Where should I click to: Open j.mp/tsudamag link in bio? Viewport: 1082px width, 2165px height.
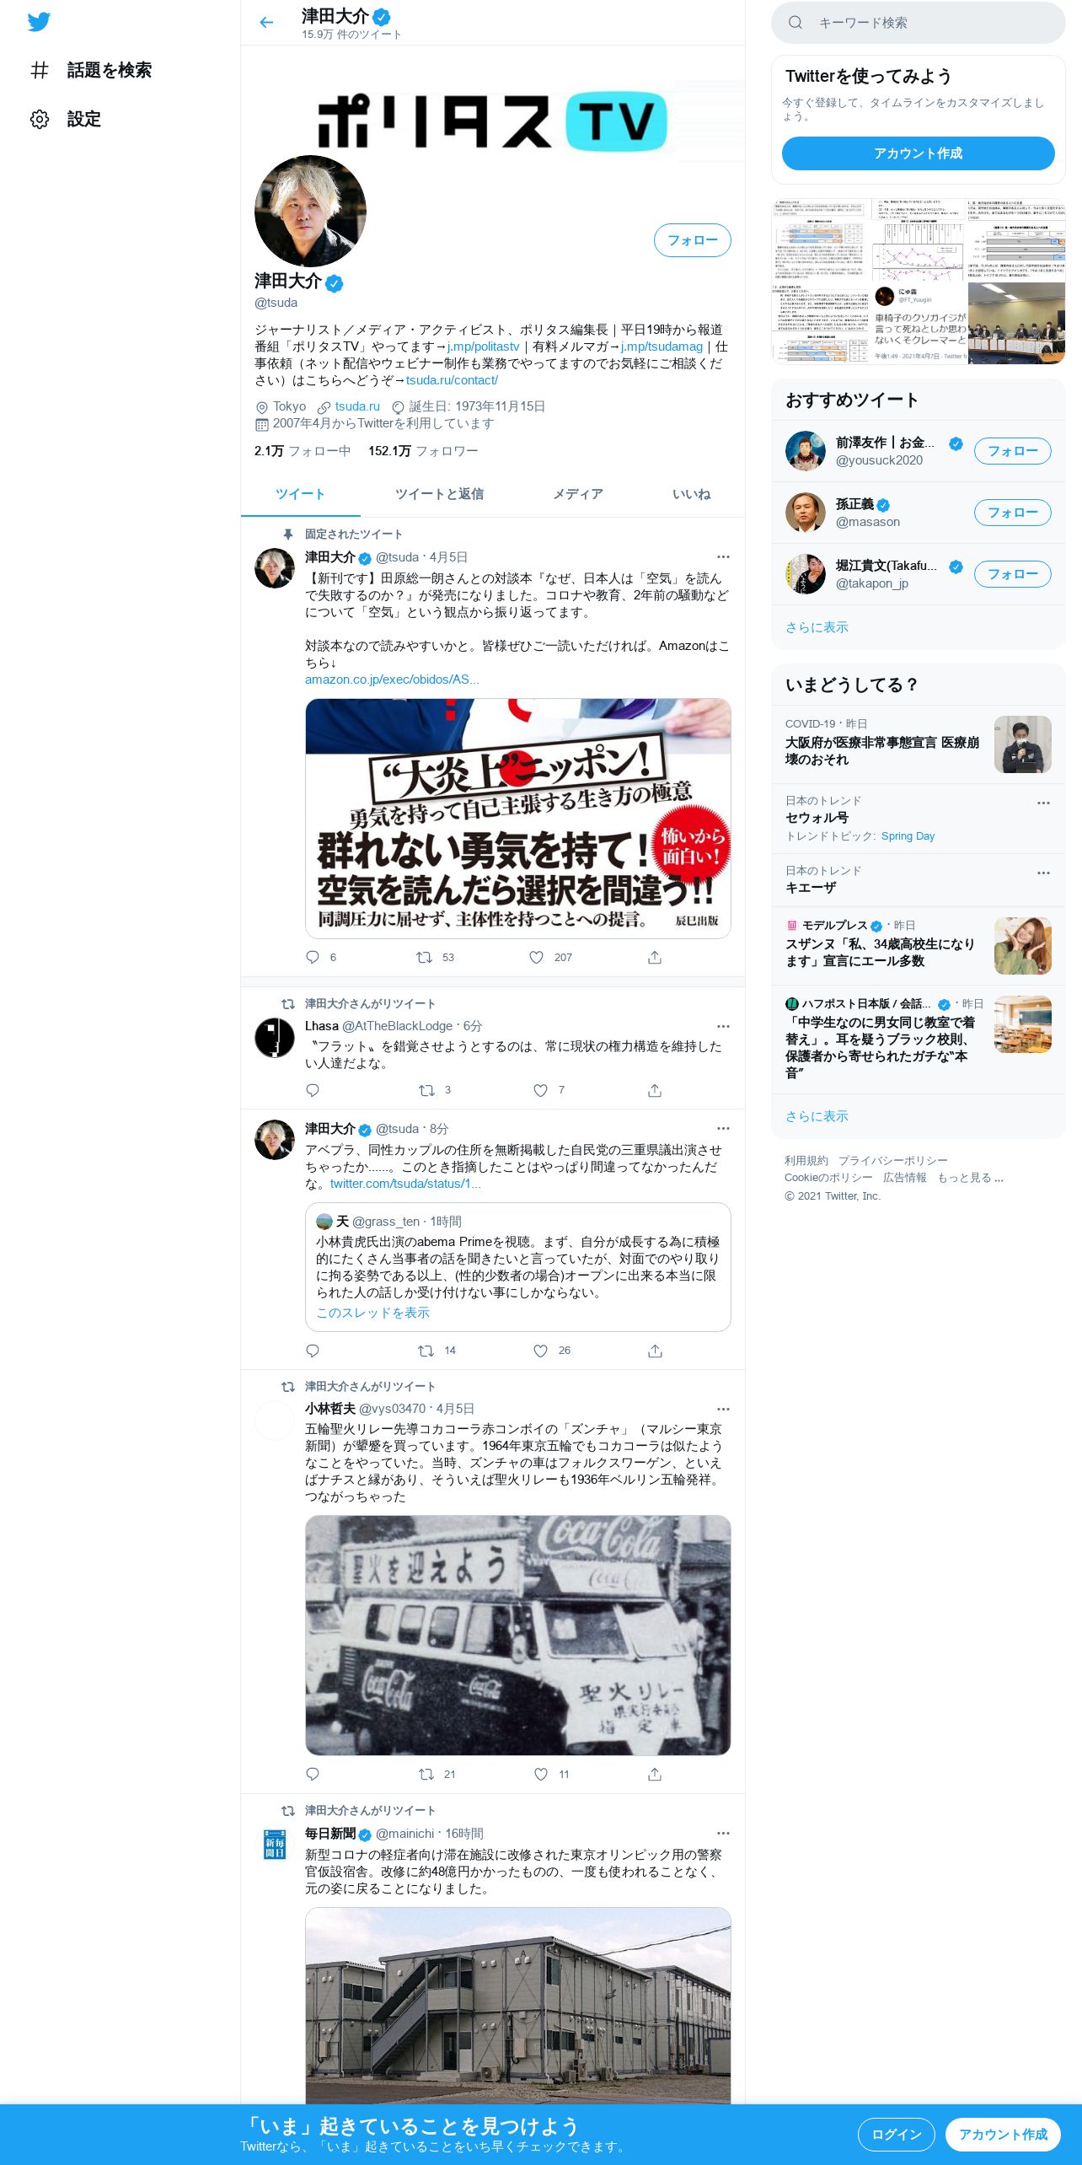662,347
